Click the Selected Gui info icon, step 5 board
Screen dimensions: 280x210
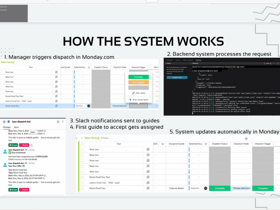click(x=206, y=144)
